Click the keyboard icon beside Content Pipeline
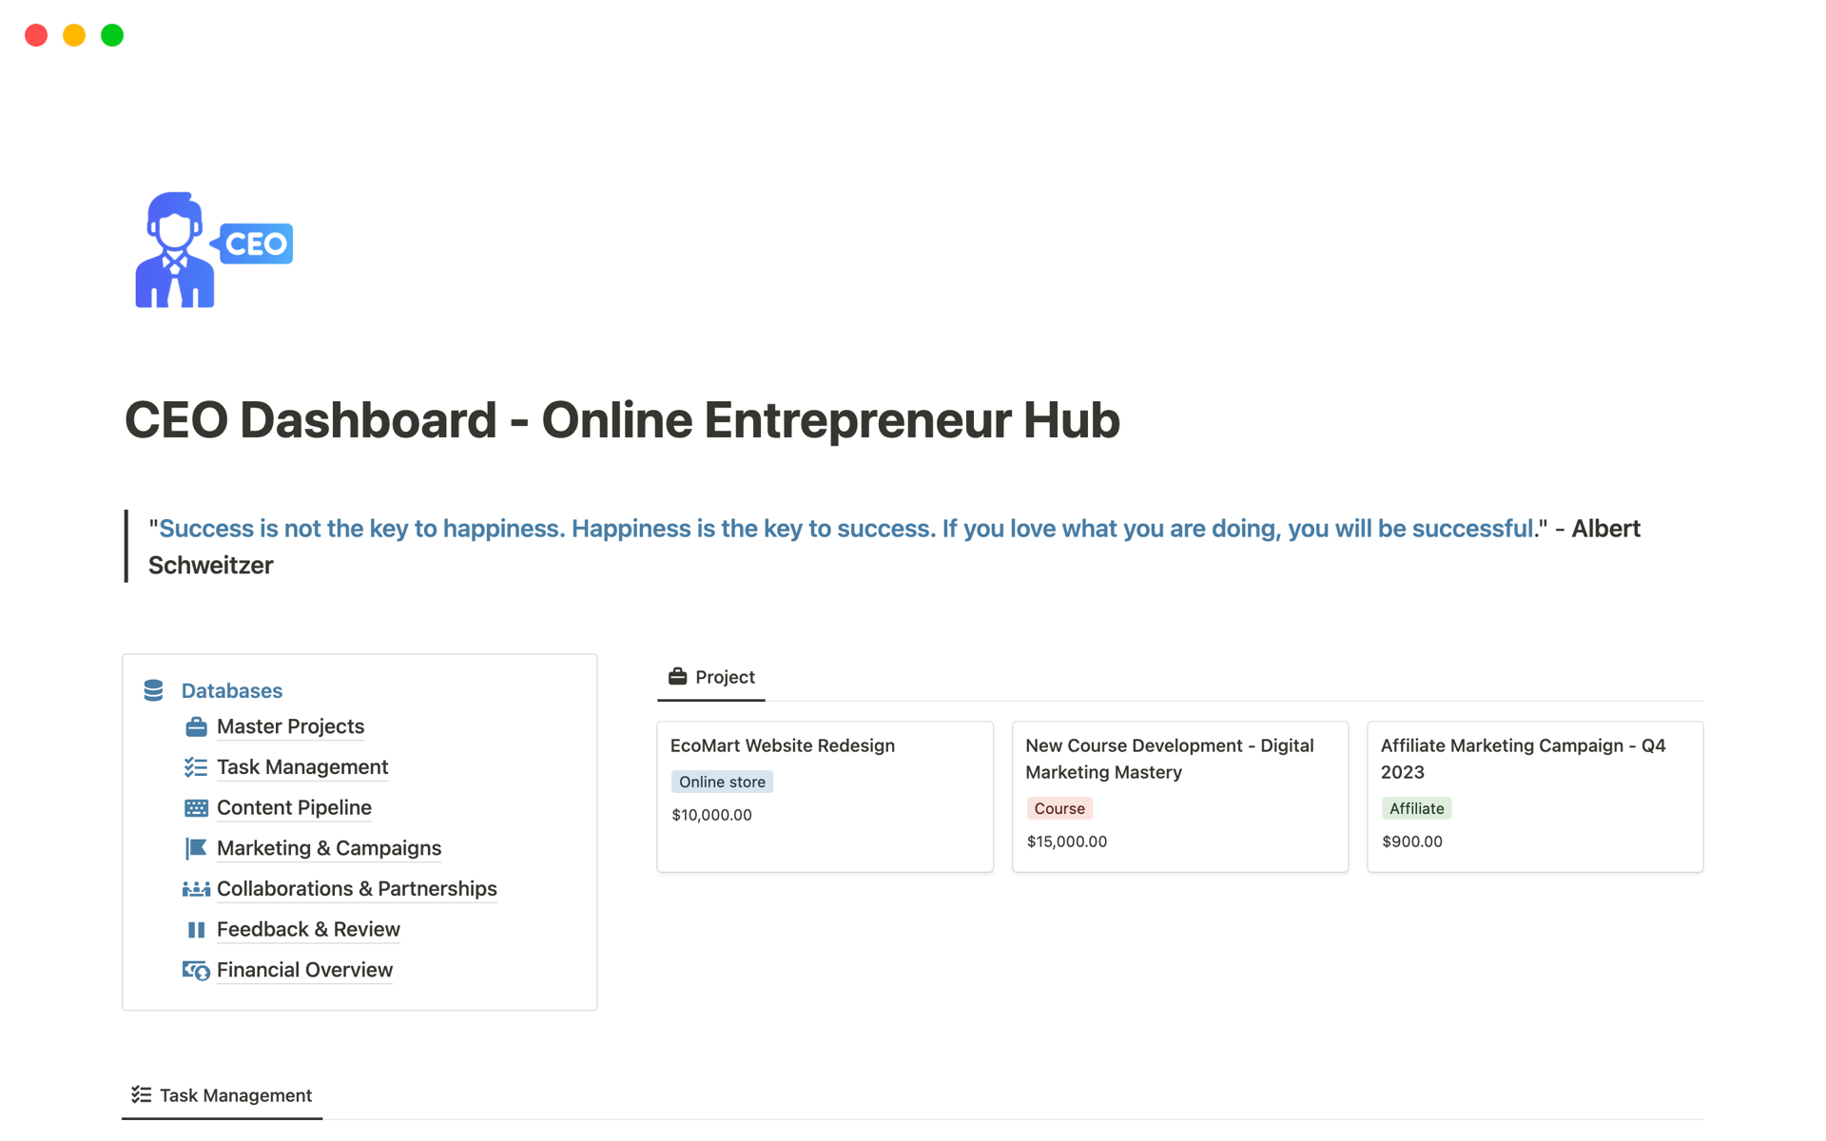 point(196,807)
